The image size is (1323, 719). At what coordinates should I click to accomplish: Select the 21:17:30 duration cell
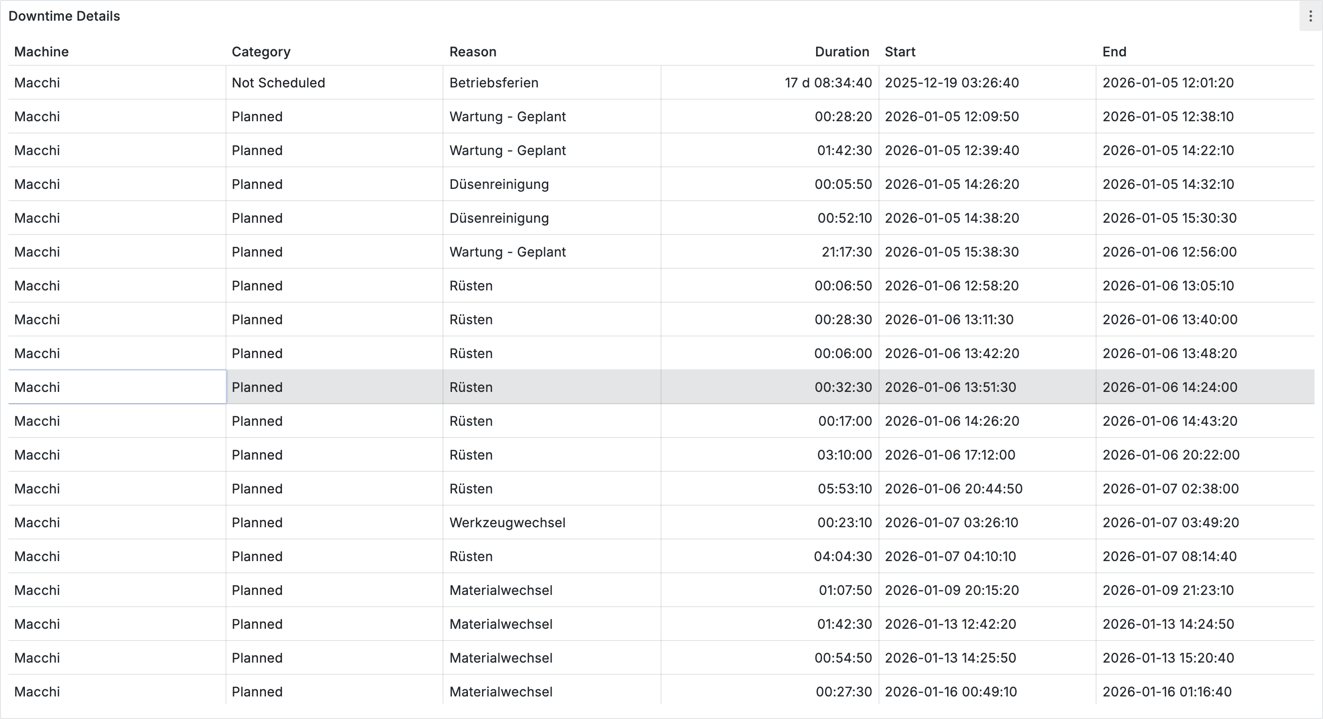[x=847, y=252]
